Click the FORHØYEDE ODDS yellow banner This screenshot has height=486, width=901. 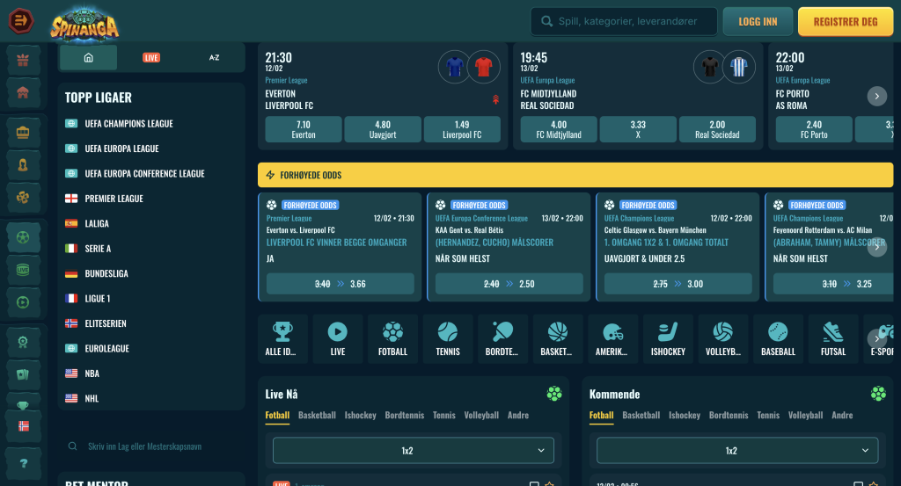click(x=575, y=175)
